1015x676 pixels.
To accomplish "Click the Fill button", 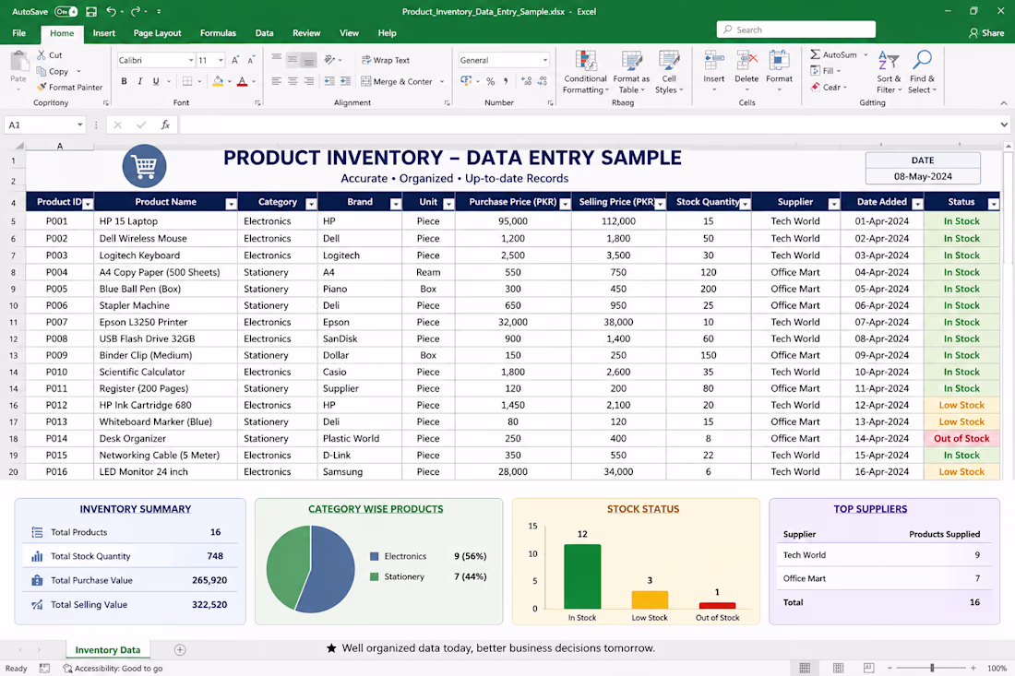I will pos(825,70).
